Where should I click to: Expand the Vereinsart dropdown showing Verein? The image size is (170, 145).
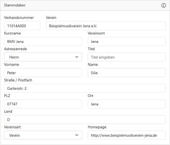point(43,135)
